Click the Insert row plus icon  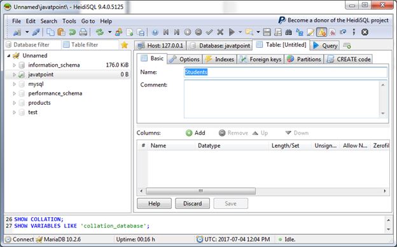(x=188, y=32)
